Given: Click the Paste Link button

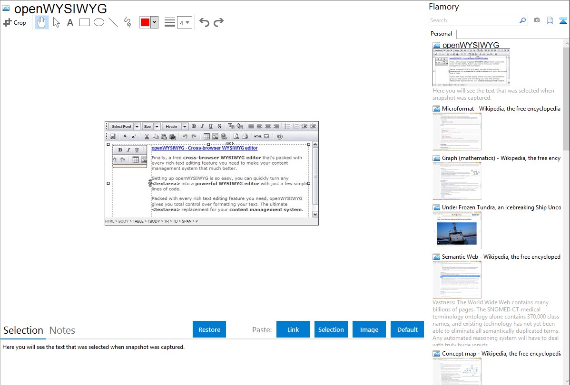Looking at the screenshot, I should (x=293, y=329).
